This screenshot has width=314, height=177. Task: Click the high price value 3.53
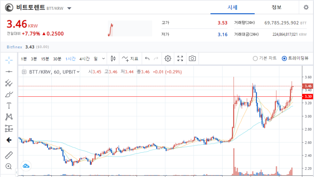click(223, 23)
